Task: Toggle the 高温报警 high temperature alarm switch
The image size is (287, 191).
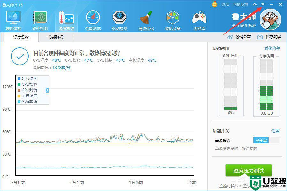Action: click(266, 140)
